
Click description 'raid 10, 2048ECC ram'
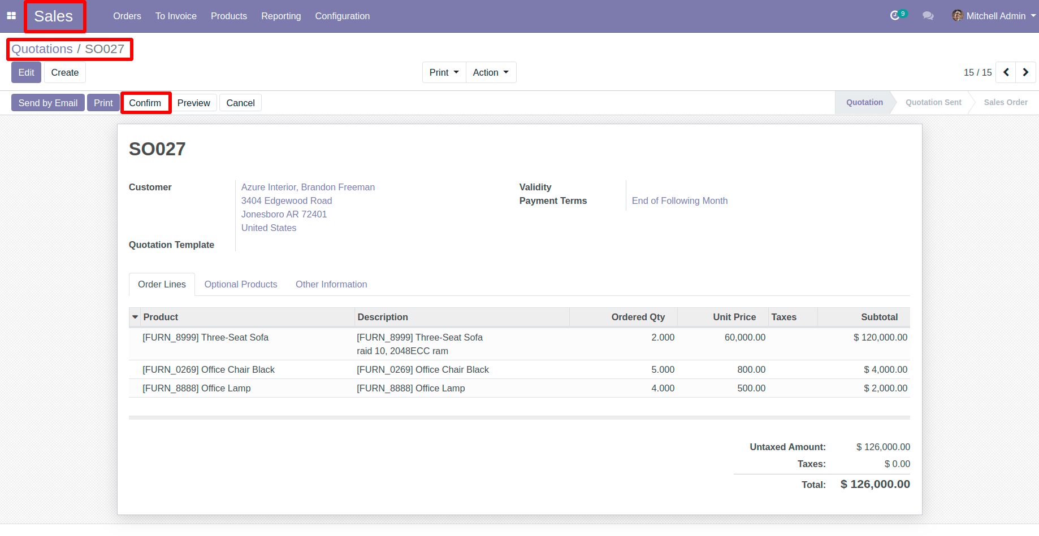(402, 351)
